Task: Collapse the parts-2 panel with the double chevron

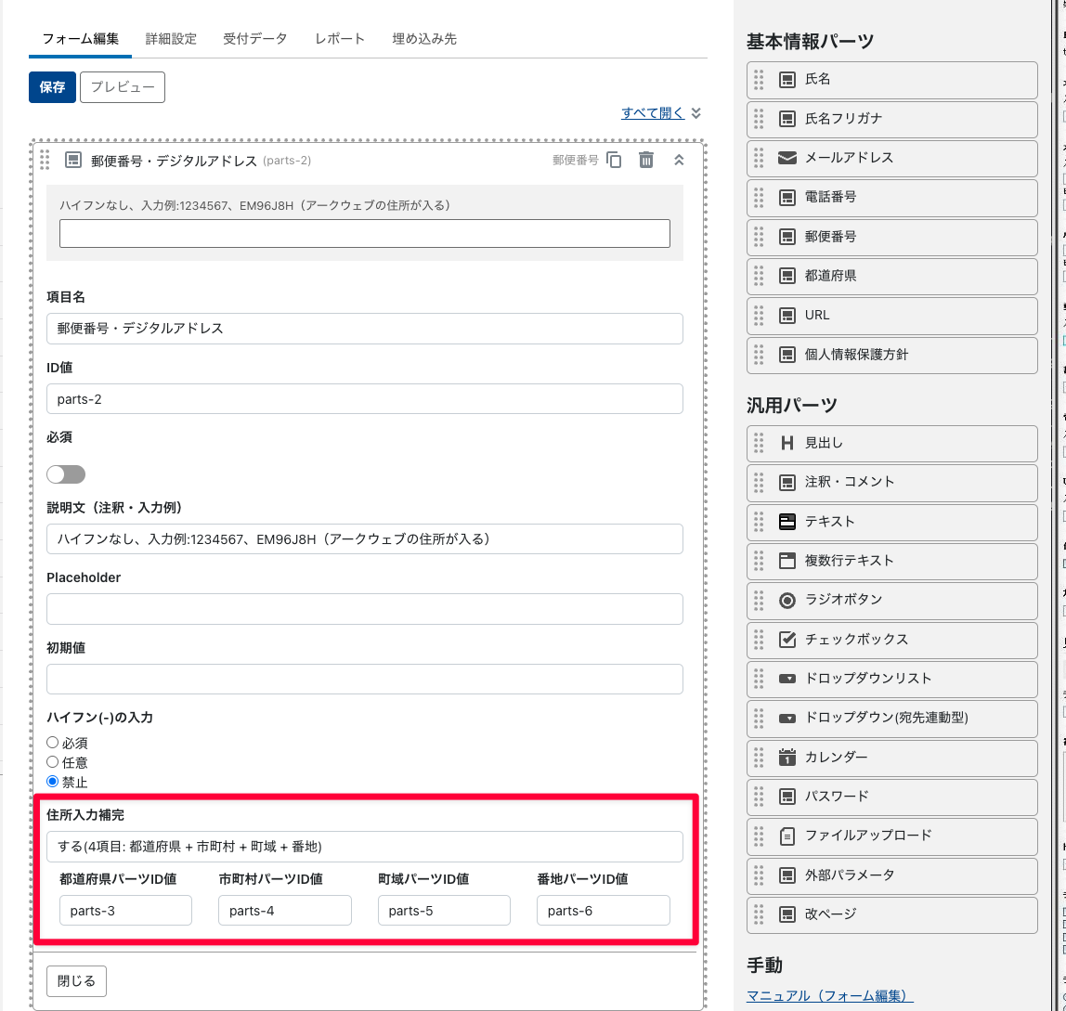Action: pos(679,160)
